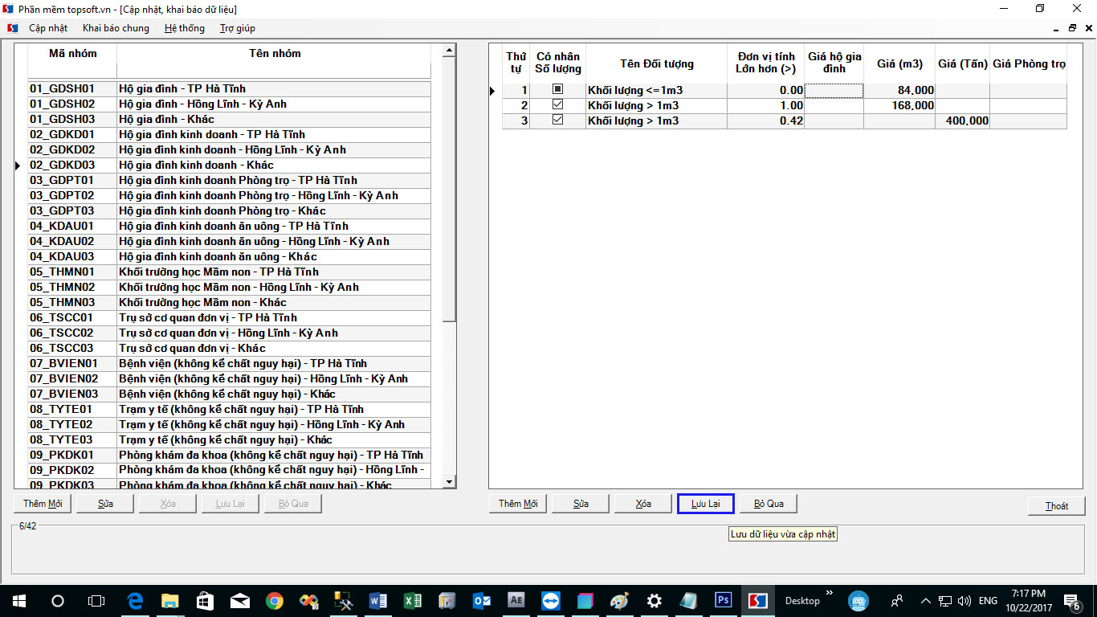Select row 08_TYTE02 in group list
This screenshot has width=1097, height=617.
pyautogui.click(x=229, y=424)
